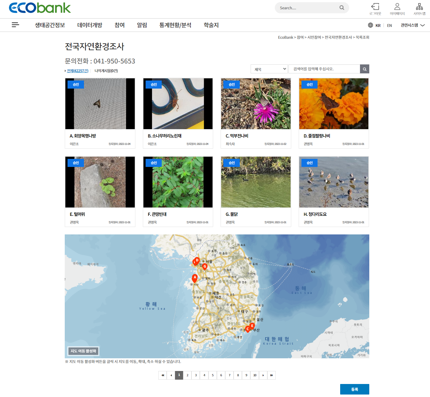Switch language to EN
This screenshot has width=430, height=397.
389,25
